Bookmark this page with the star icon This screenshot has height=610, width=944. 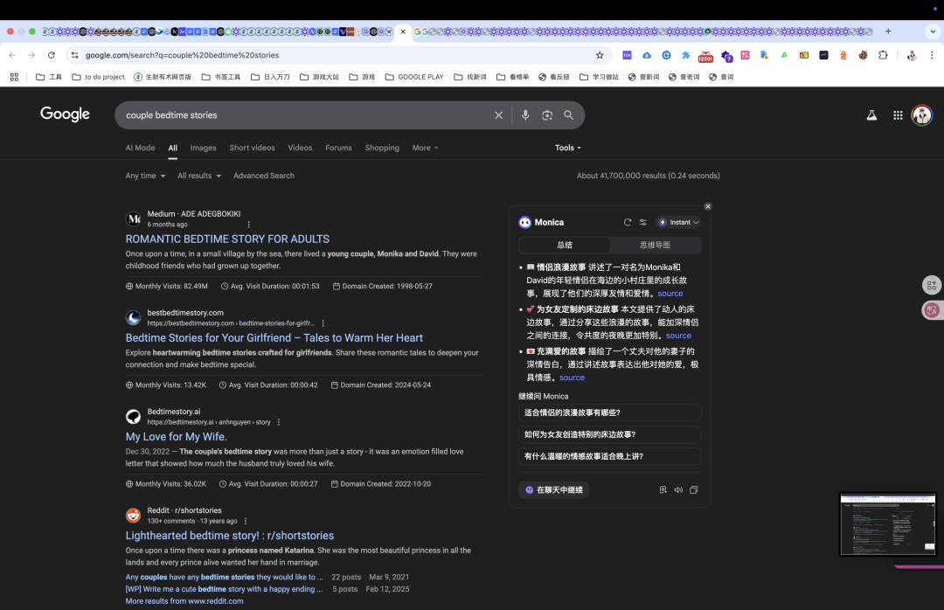[x=600, y=55]
